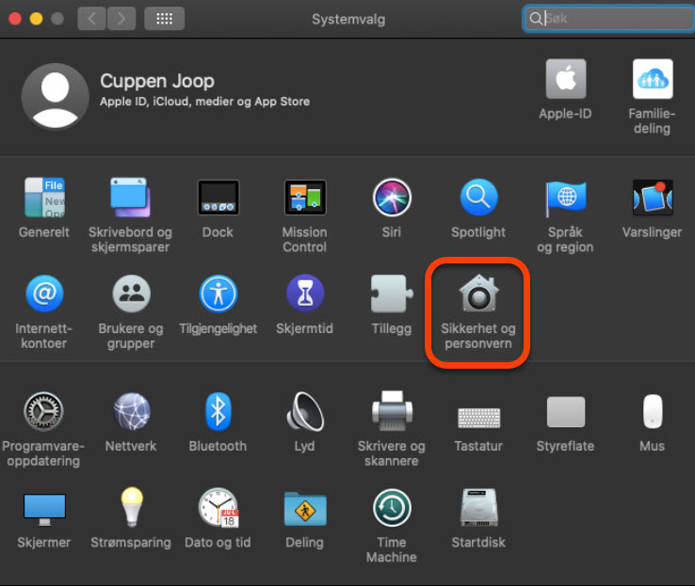Click the Apple-ID icon
The height and width of the screenshot is (586, 695).
(565, 80)
